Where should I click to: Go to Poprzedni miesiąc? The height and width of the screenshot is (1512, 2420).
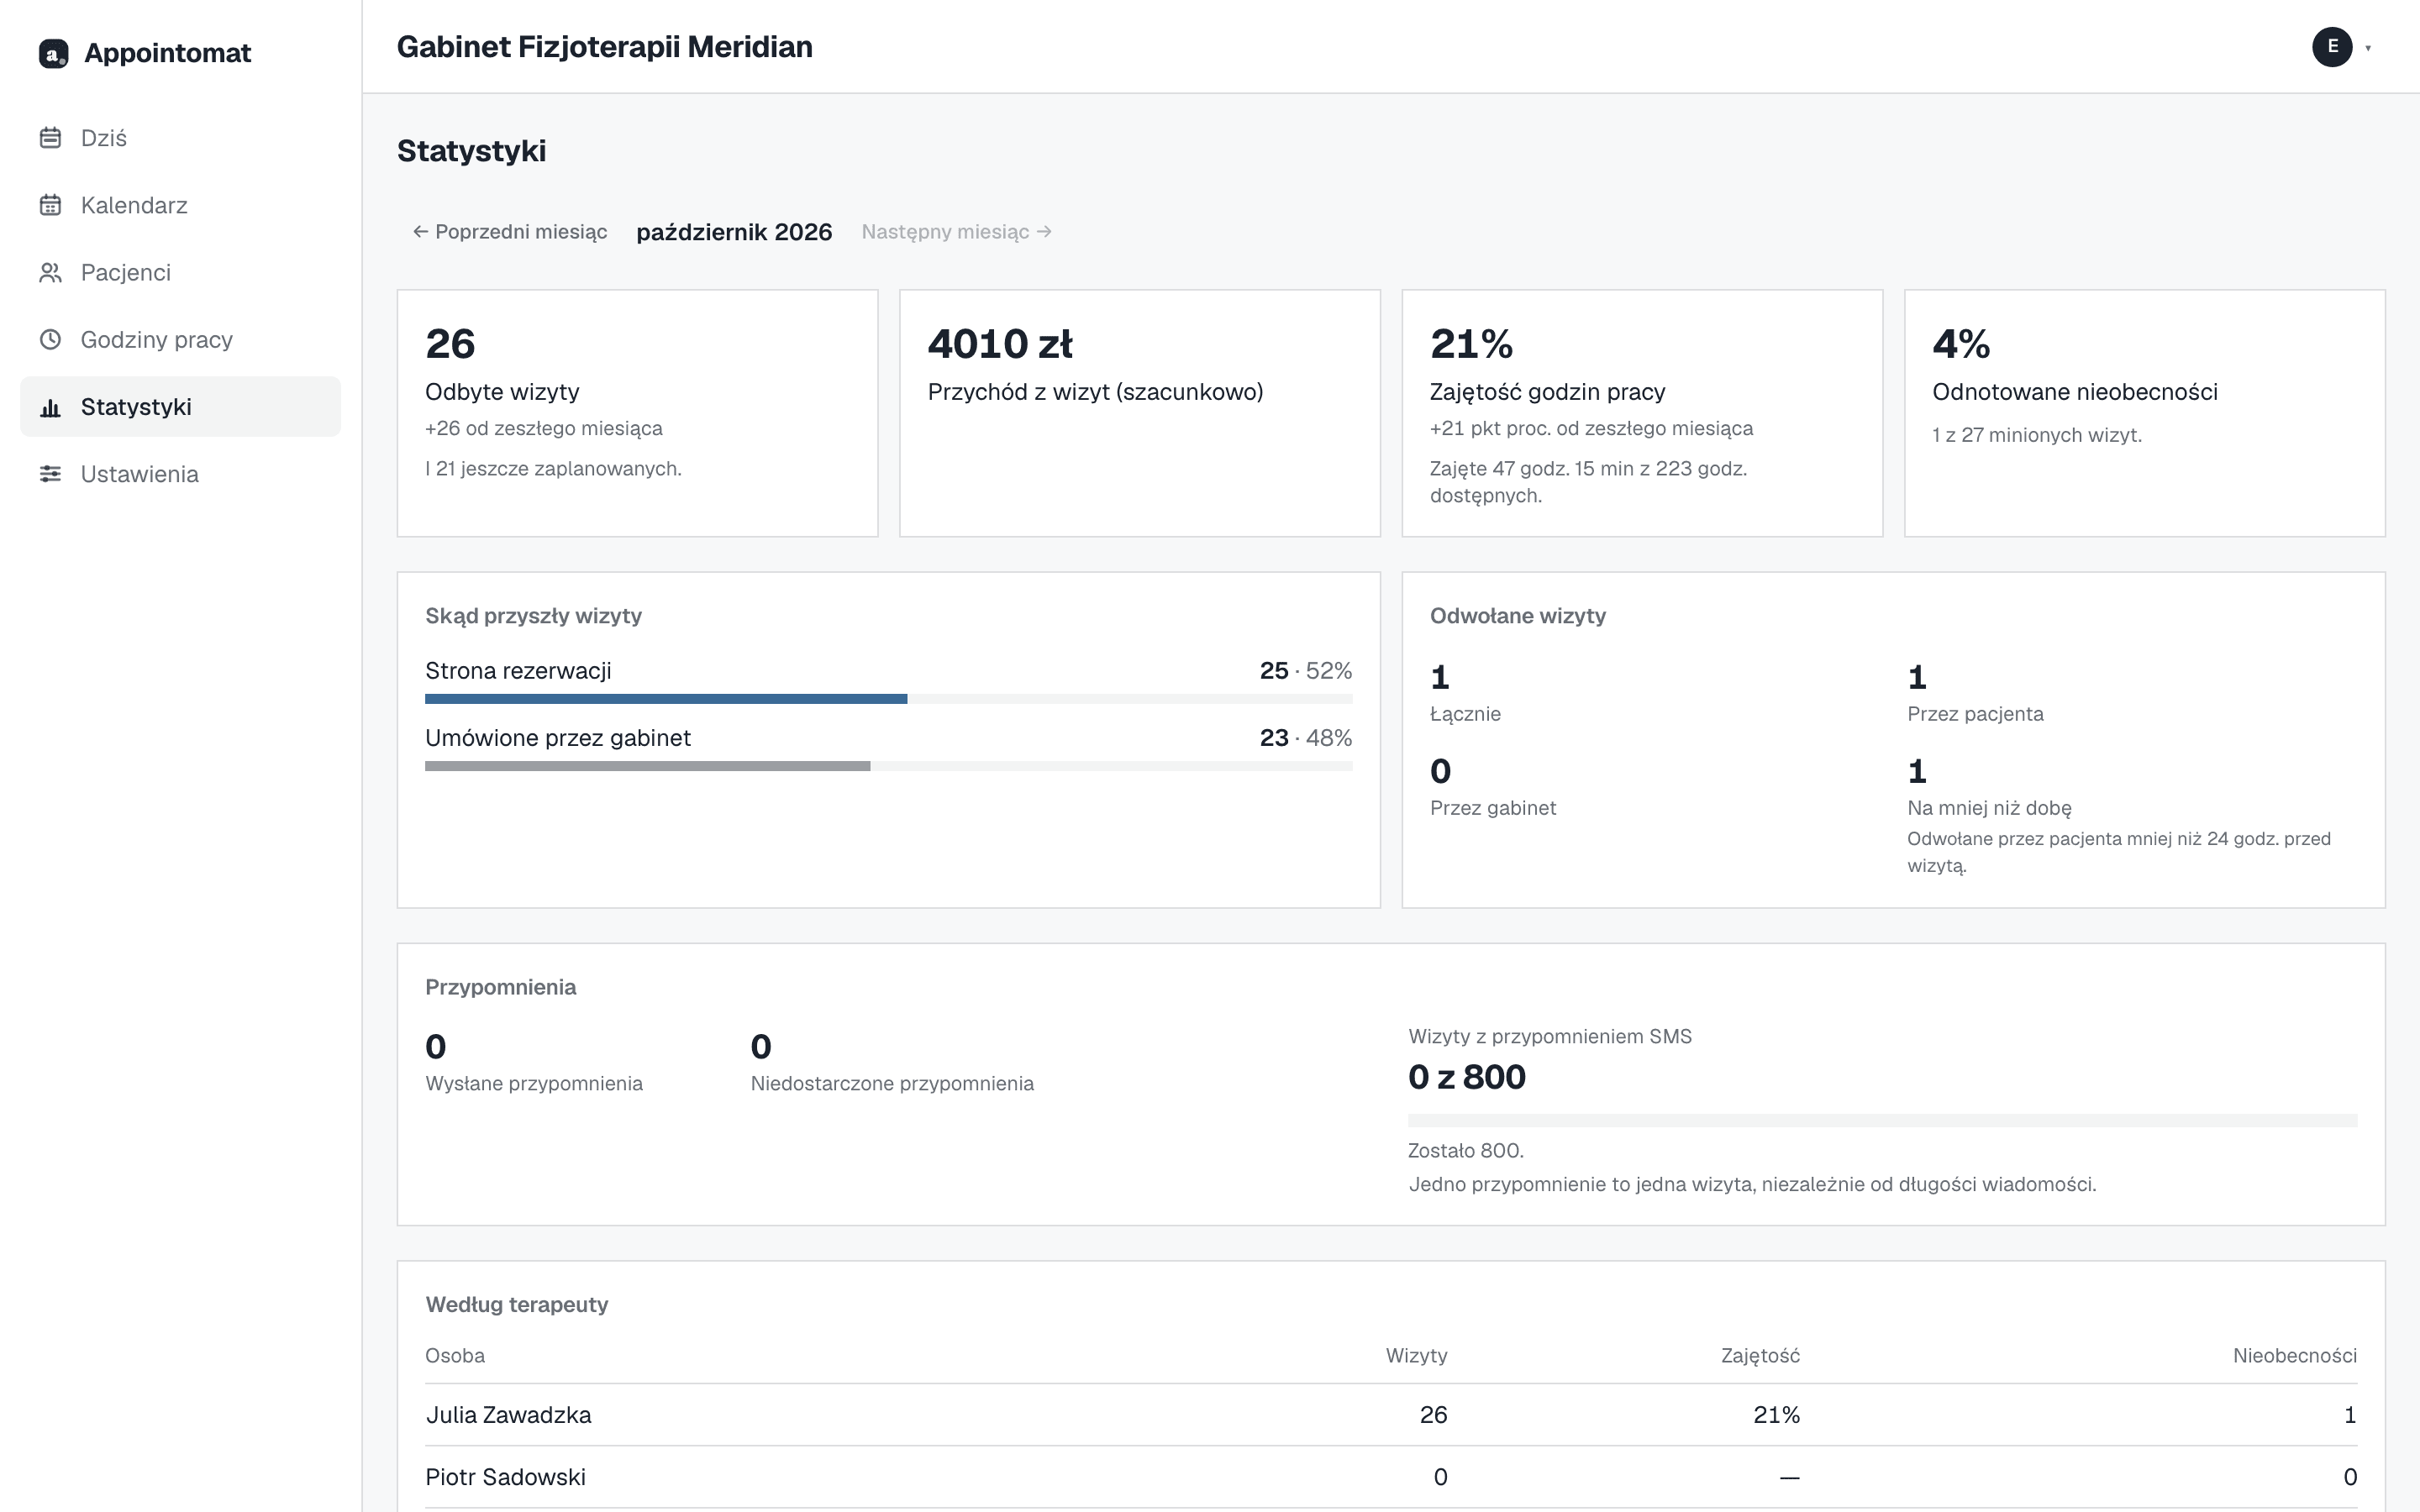510,232
